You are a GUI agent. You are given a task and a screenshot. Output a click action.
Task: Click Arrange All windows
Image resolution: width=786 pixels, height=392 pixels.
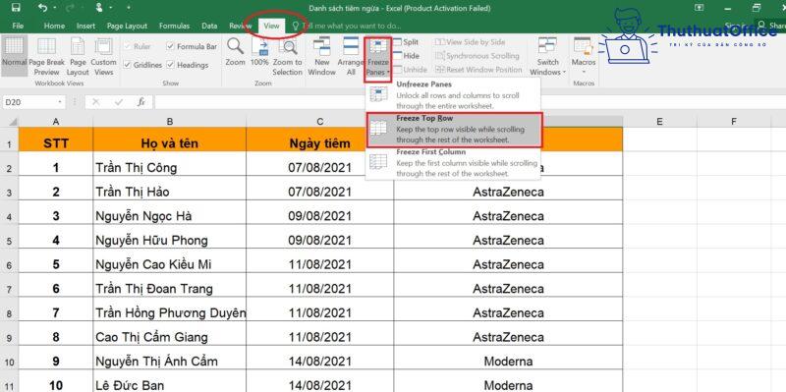[351, 56]
